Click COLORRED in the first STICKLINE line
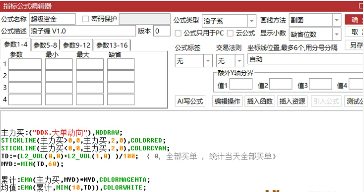This screenshot has width=364, height=192. (146, 141)
